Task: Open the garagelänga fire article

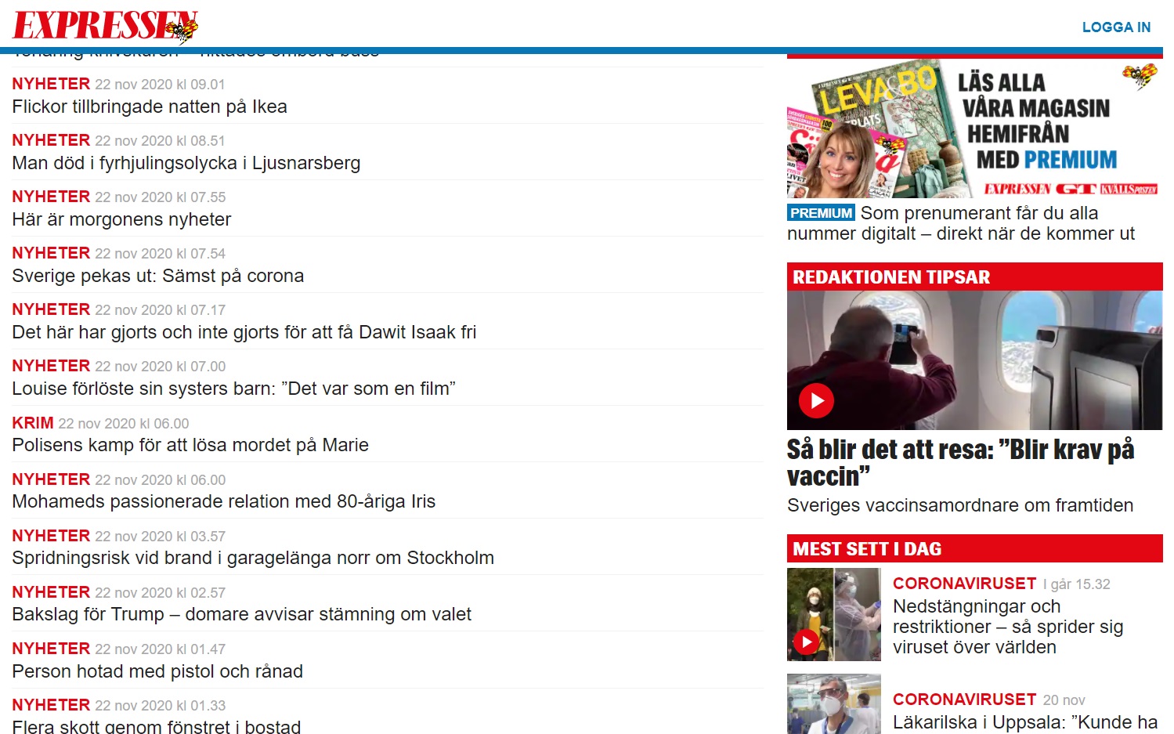Action: click(253, 558)
